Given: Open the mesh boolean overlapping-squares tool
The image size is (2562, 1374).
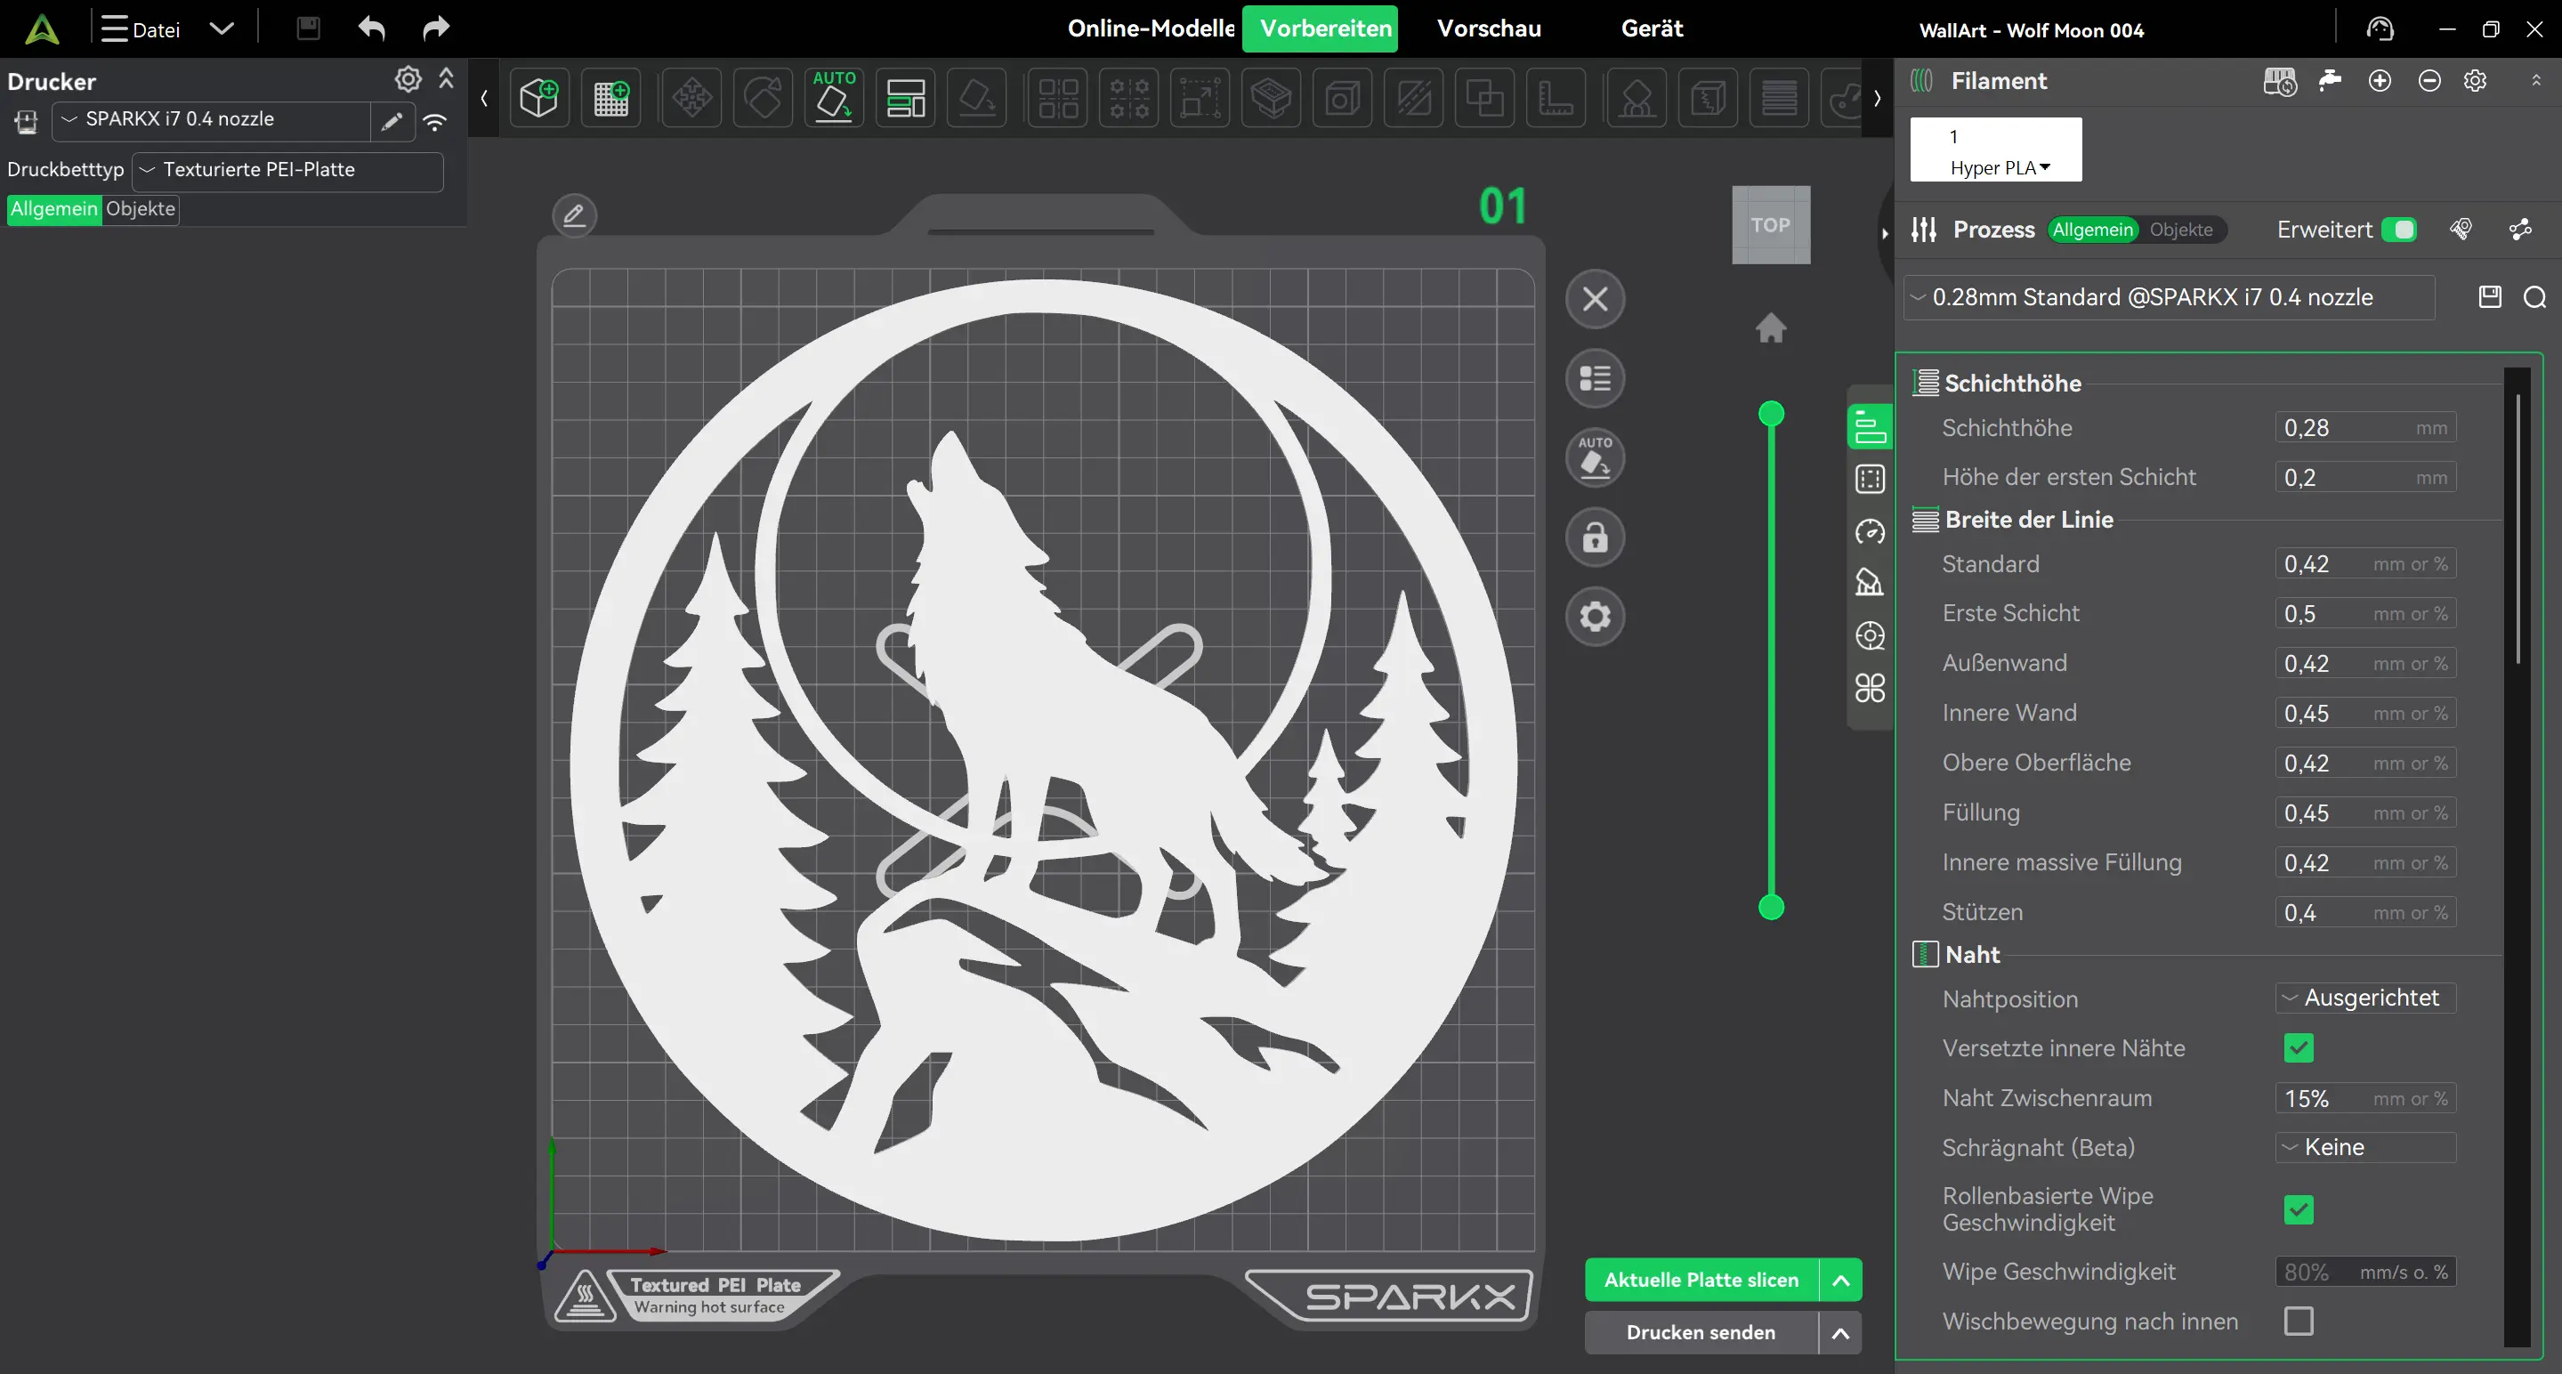Looking at the screenshot, I should coord(1483,97).
